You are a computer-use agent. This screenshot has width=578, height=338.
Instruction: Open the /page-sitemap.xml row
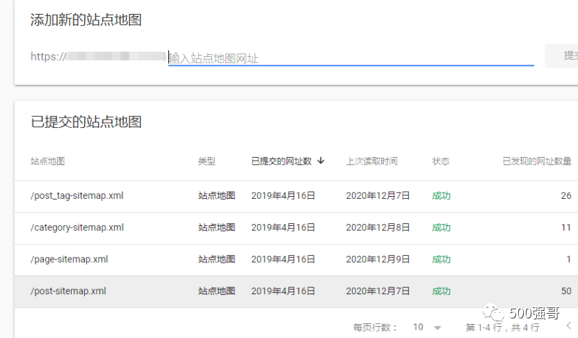[x=296, y=260]
